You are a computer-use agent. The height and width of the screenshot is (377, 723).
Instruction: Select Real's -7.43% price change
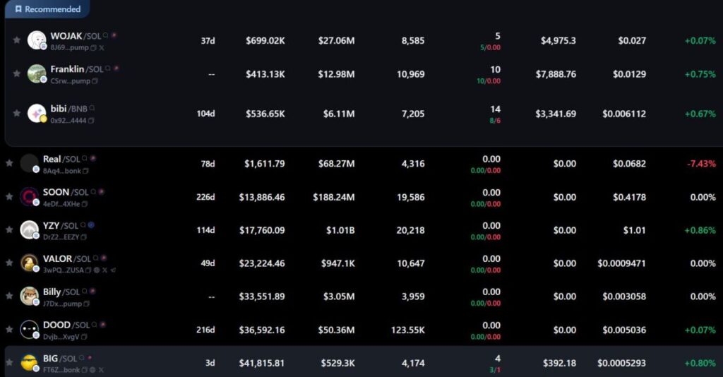pyautogui.click(x=700, y=164)
